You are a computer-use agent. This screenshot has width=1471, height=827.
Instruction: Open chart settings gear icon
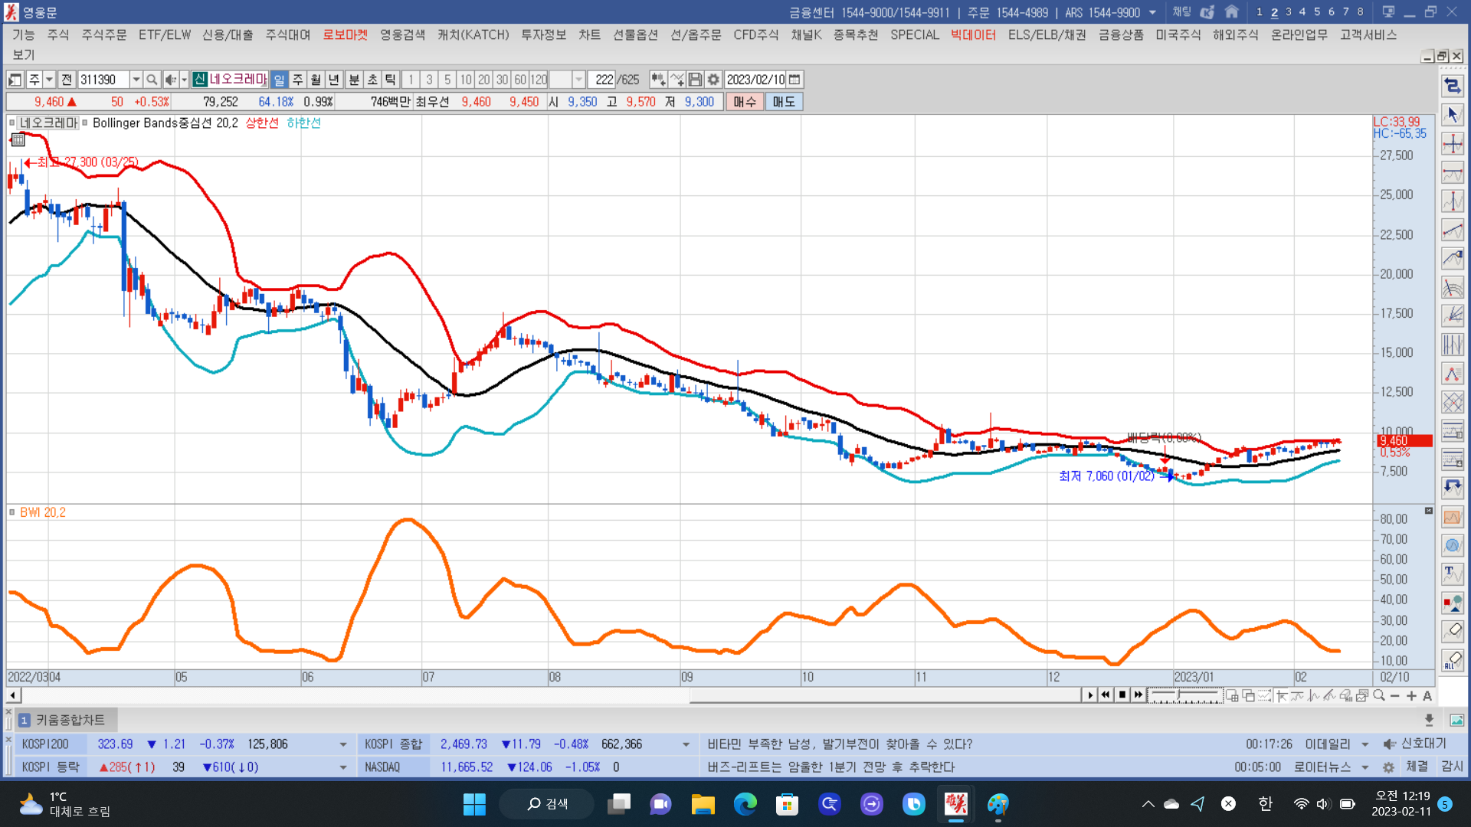coord(713,80)
